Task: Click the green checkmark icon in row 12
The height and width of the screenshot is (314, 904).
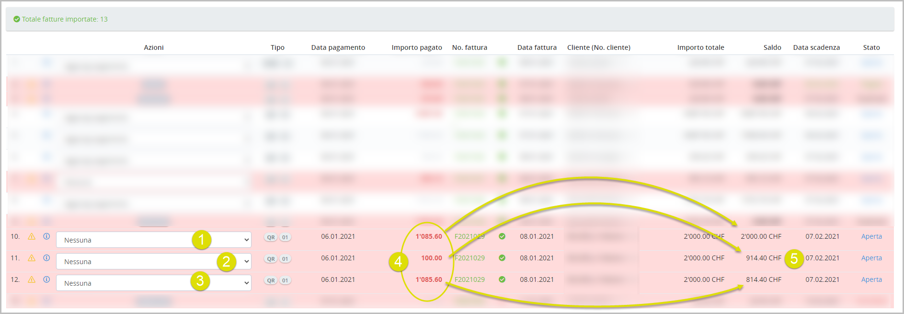Action: click(502, 279)
